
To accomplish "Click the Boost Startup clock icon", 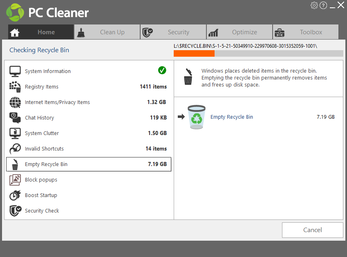I will 15,195.
